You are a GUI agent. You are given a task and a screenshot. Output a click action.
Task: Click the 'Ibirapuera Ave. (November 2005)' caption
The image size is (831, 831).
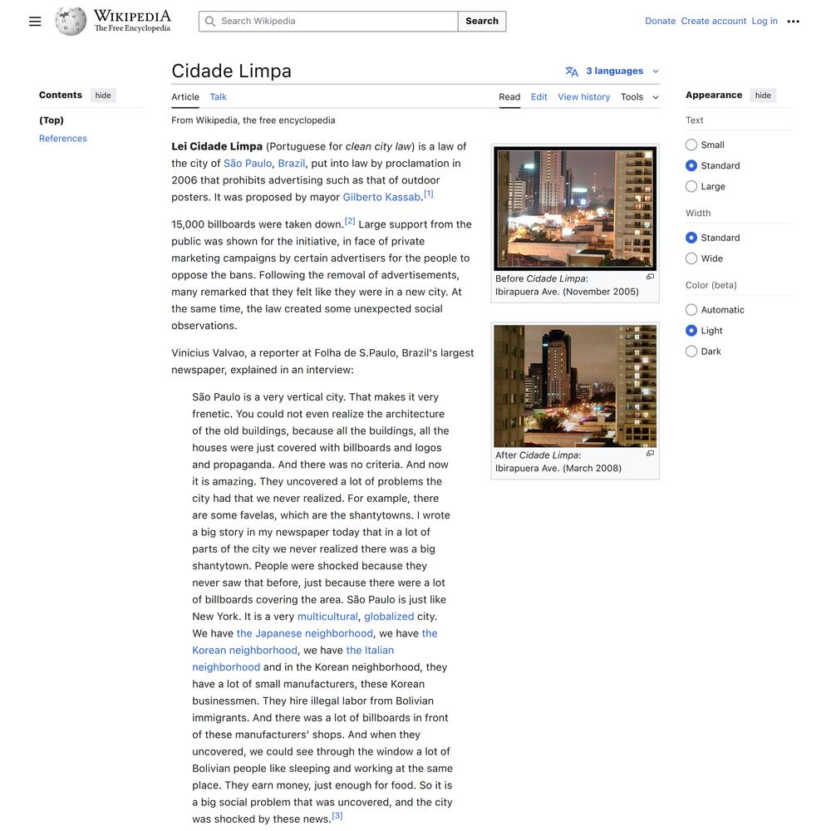[x=567, y=292]
